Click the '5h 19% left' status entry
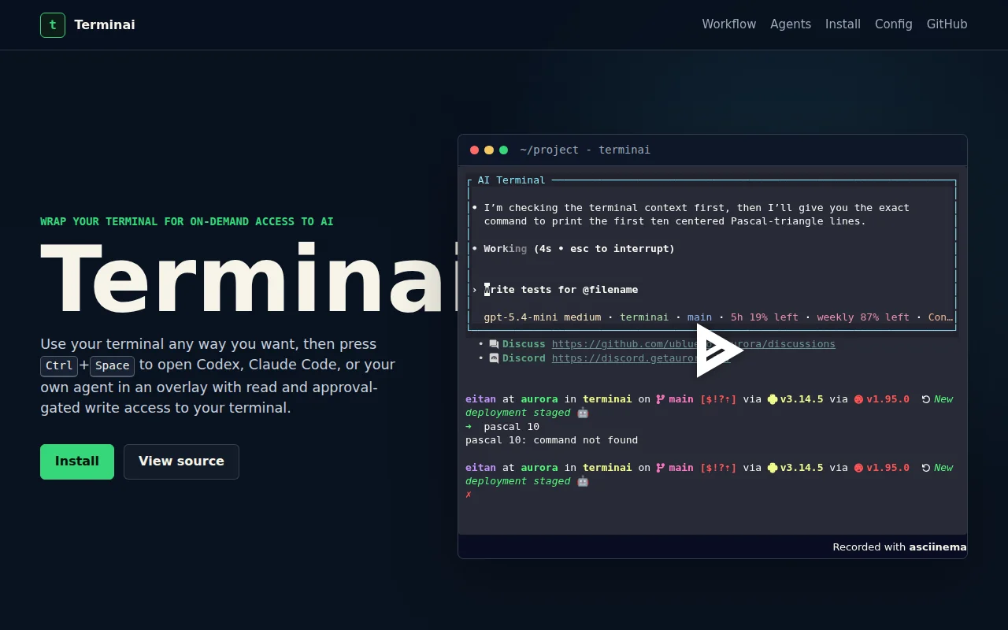The width and height of the screenshot is (1008, 630). [x=765, y=317]
